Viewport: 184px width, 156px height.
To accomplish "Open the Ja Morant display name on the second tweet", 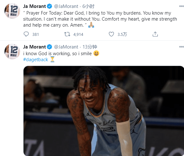I will [34, 47].
